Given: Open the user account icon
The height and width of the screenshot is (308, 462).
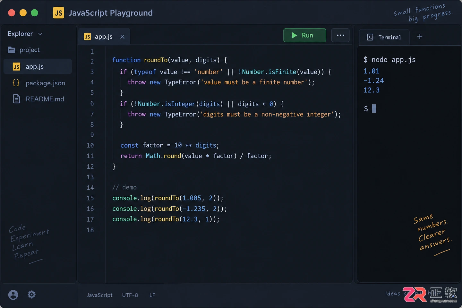Looking at the screenshot, I should tap(13, 295).
